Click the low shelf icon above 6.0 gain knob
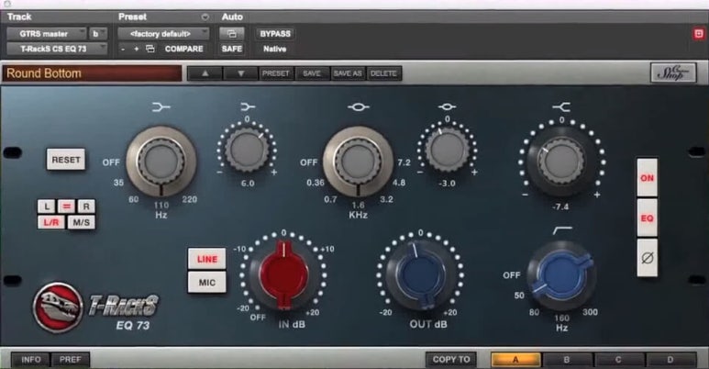This screenshot has width=709, height=369. (248, 106)
